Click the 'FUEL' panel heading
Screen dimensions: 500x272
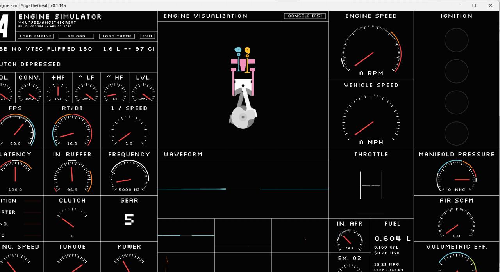tap(393, 224)
